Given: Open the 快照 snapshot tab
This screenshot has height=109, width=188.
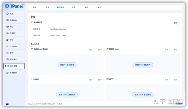Looking at the screenshot, I should 86,7.
